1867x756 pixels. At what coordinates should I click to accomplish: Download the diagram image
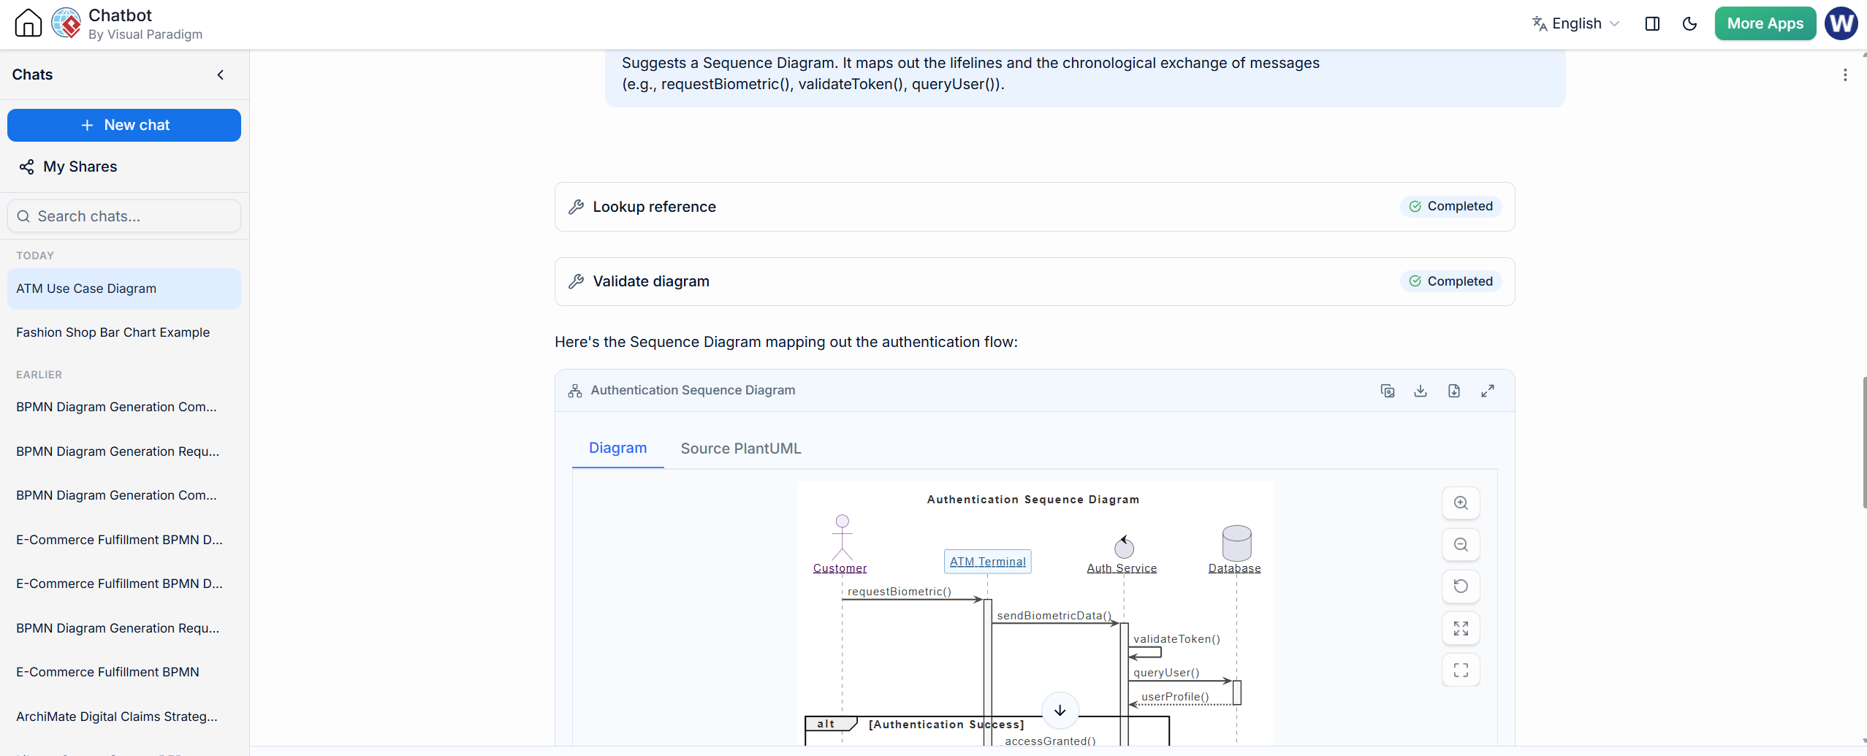(x=1420, y=391)
